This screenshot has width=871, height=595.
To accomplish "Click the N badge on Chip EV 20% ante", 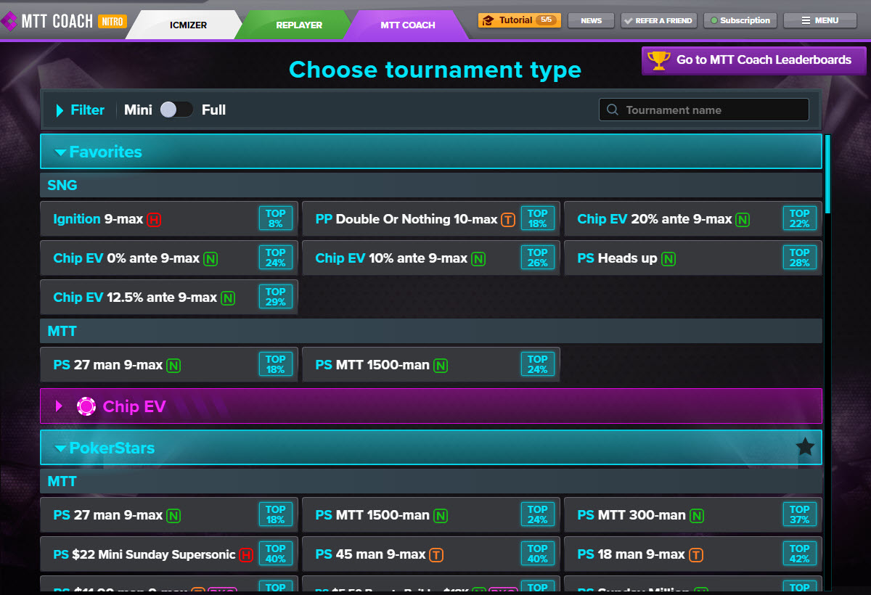I will [743, 219].
